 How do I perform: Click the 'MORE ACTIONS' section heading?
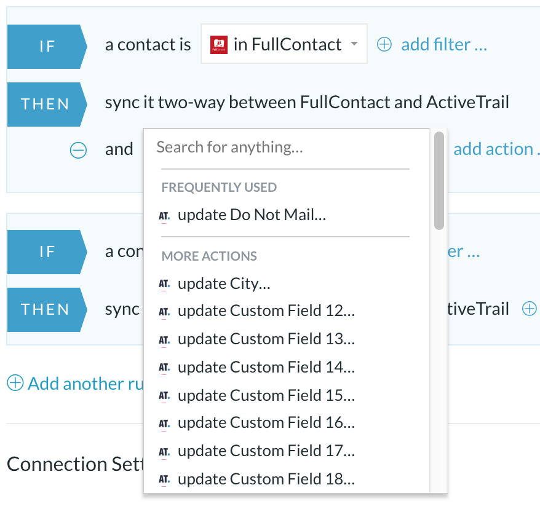(x=209, y=256)
